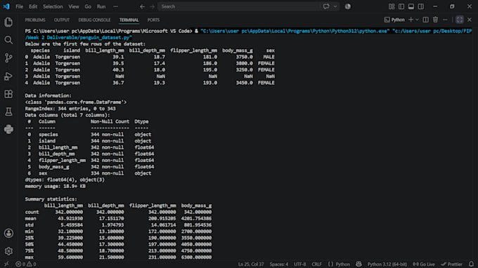
Task: Select the TERMINAL tab
Action: [x=129, y=20]
